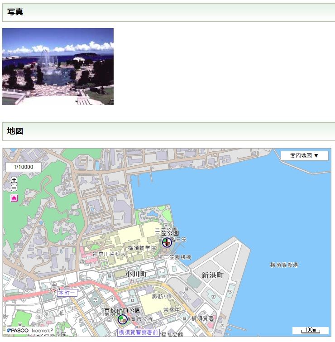Zoom in with the plus button
Image resolution: width=335 pixels, height=342 pixels.
14,180
